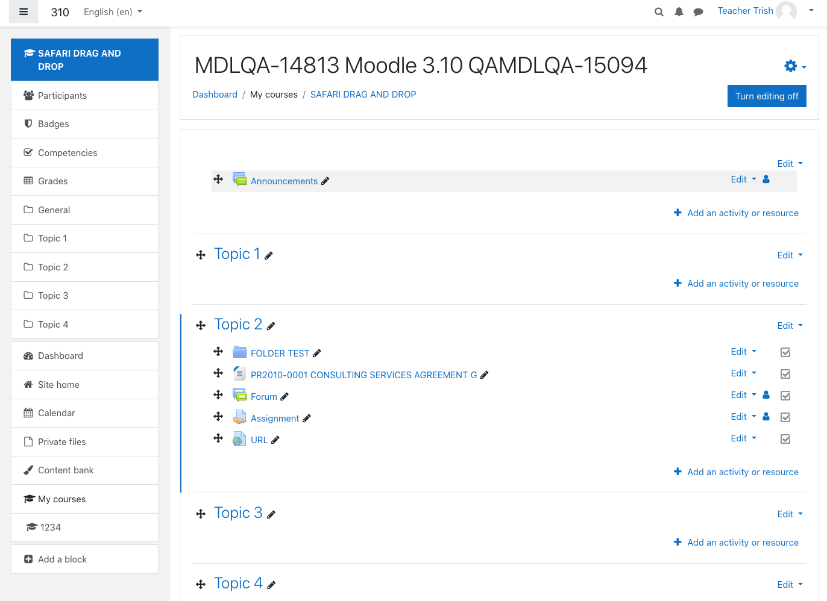Open the search magnifier icon

[659, 12]
